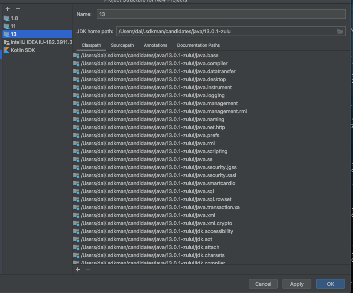Select the java.sql.rowset classpath entry
The height and width of the screenshot is (293, 353).
[212, 199]
